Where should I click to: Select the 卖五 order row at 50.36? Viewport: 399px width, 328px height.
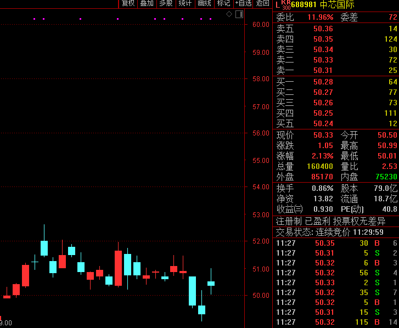(336, 29)
